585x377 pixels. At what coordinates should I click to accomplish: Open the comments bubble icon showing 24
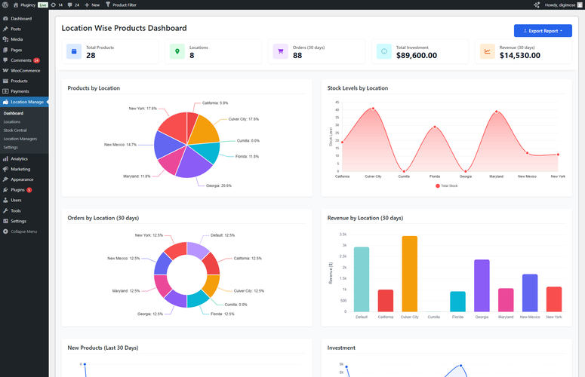[69, 5]
